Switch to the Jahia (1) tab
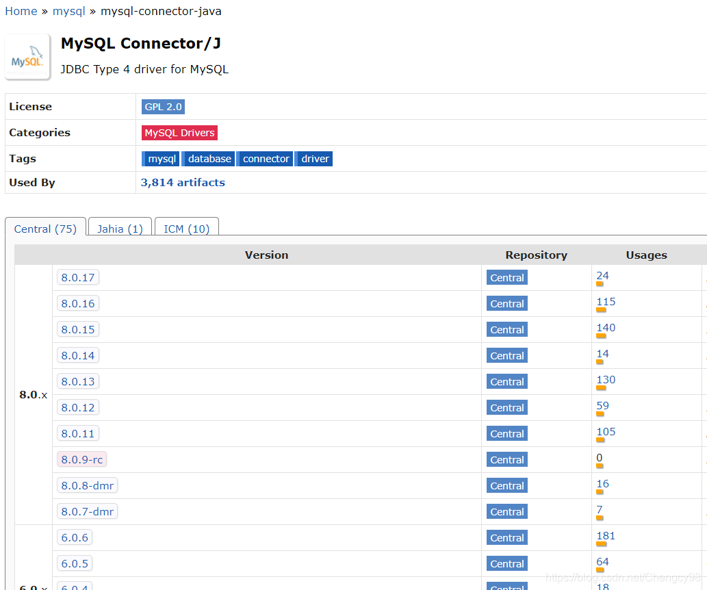Screen dimensions: 707x590 pos(120,228)
